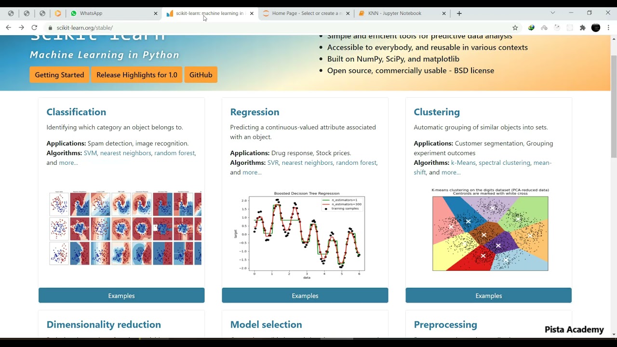617x347 pixels.
Task: Click Examples button under Classification
Action: click(121, 295)
